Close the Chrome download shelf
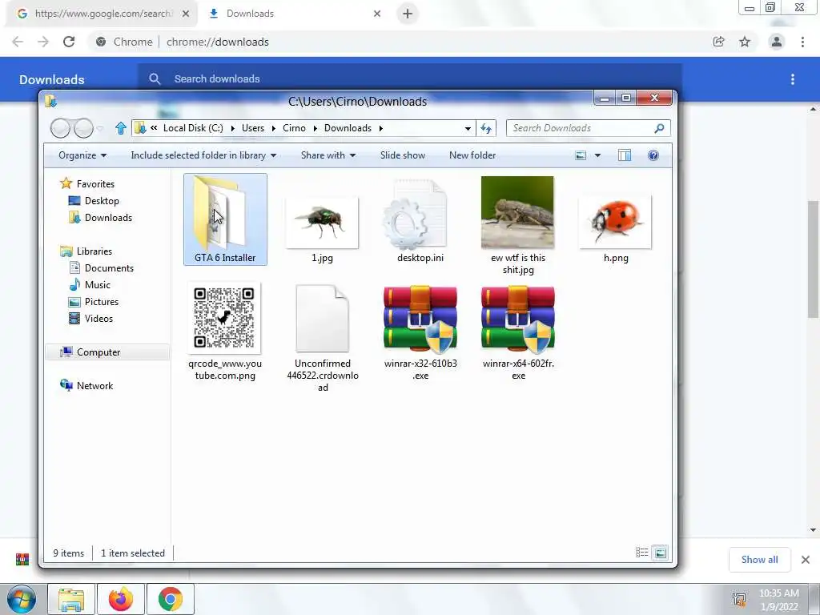This screenshot has height=615, width=820. (806, 560)
